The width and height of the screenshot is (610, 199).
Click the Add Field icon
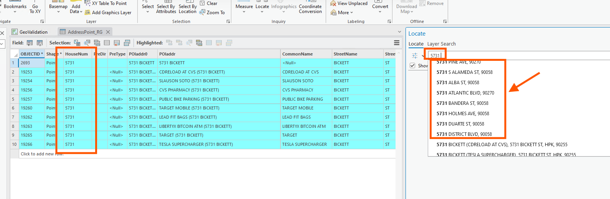[x=30, y=43]
